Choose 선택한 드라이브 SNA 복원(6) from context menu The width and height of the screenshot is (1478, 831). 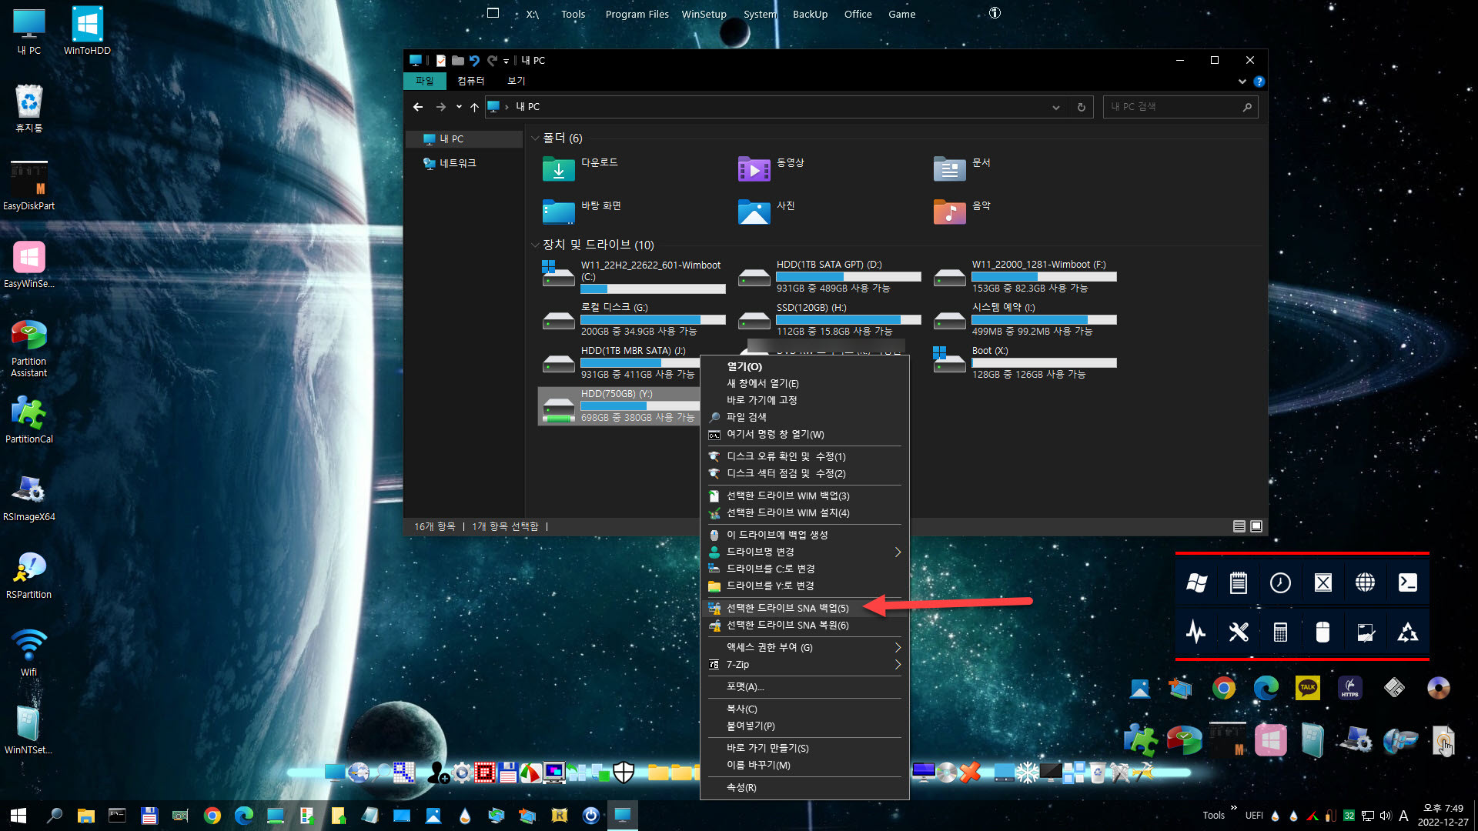click(x=804, y=625)
